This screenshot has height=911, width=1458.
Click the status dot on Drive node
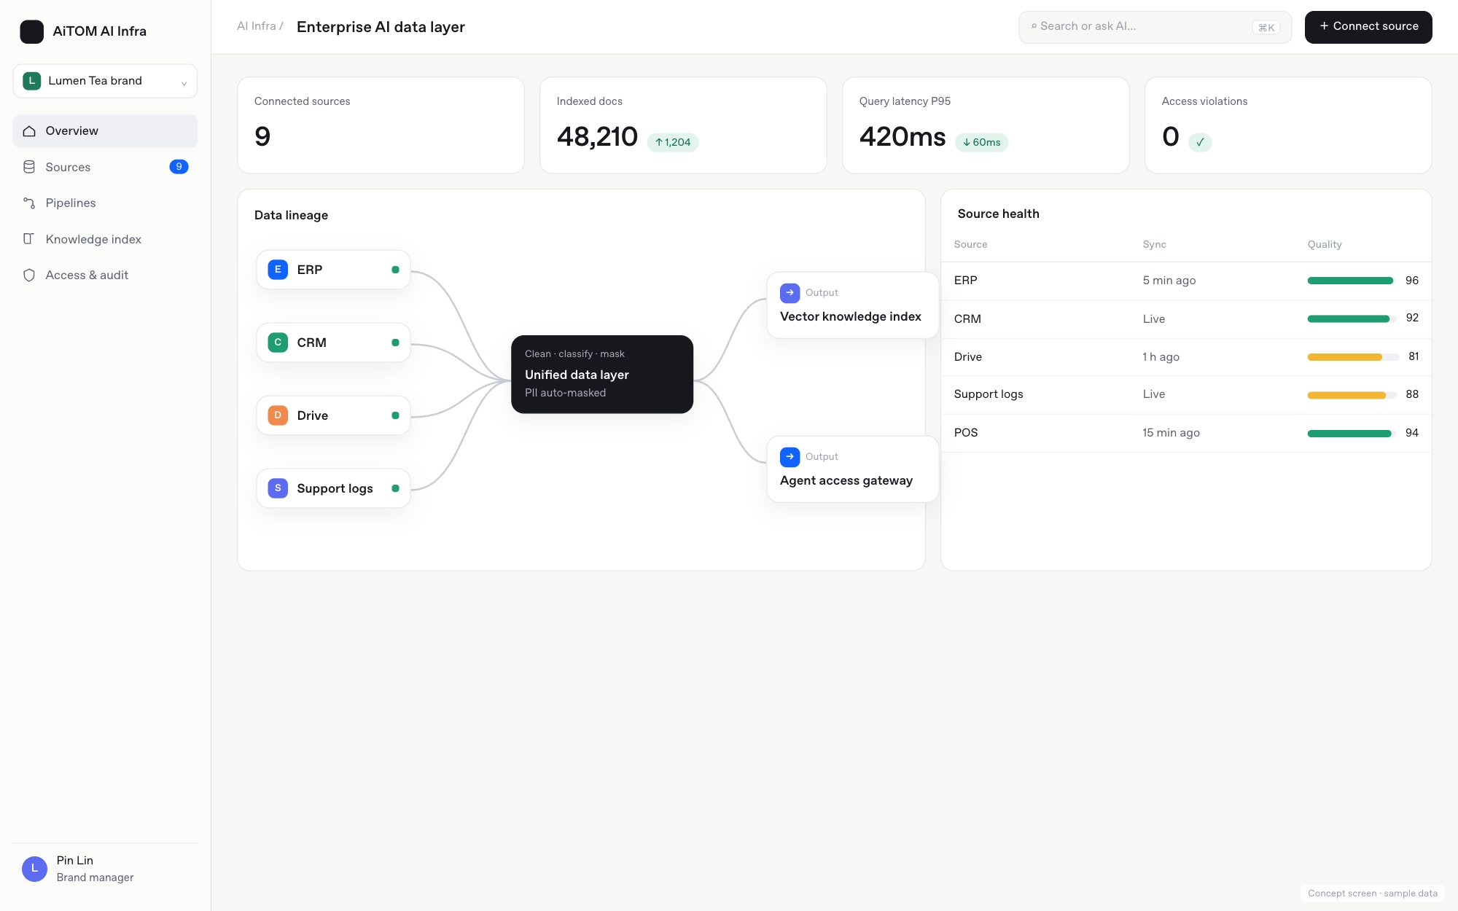coord(395,415)
